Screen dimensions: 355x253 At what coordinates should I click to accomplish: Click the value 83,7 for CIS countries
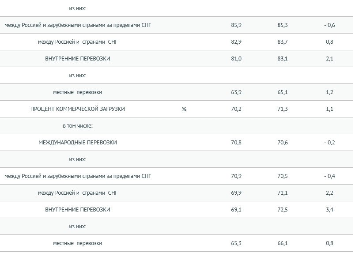coord(283,42)
